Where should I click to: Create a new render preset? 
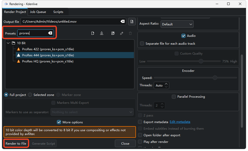pos(93,33)
